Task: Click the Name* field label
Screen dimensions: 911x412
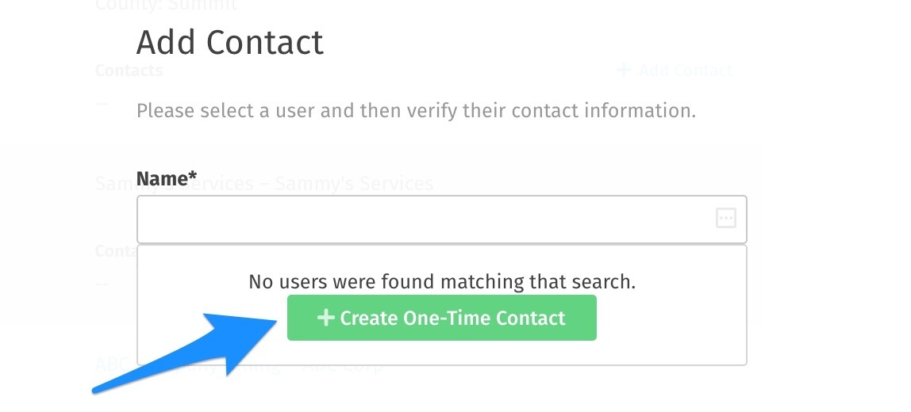Action: pyautogui.click(x=167, y=178)
